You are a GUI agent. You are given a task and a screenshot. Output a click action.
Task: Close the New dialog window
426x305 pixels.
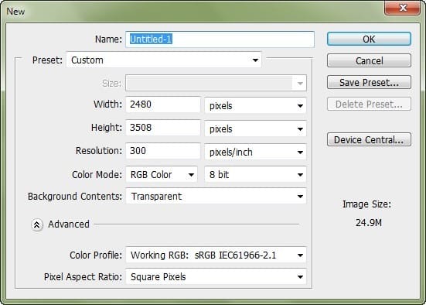tap(403, 8)
